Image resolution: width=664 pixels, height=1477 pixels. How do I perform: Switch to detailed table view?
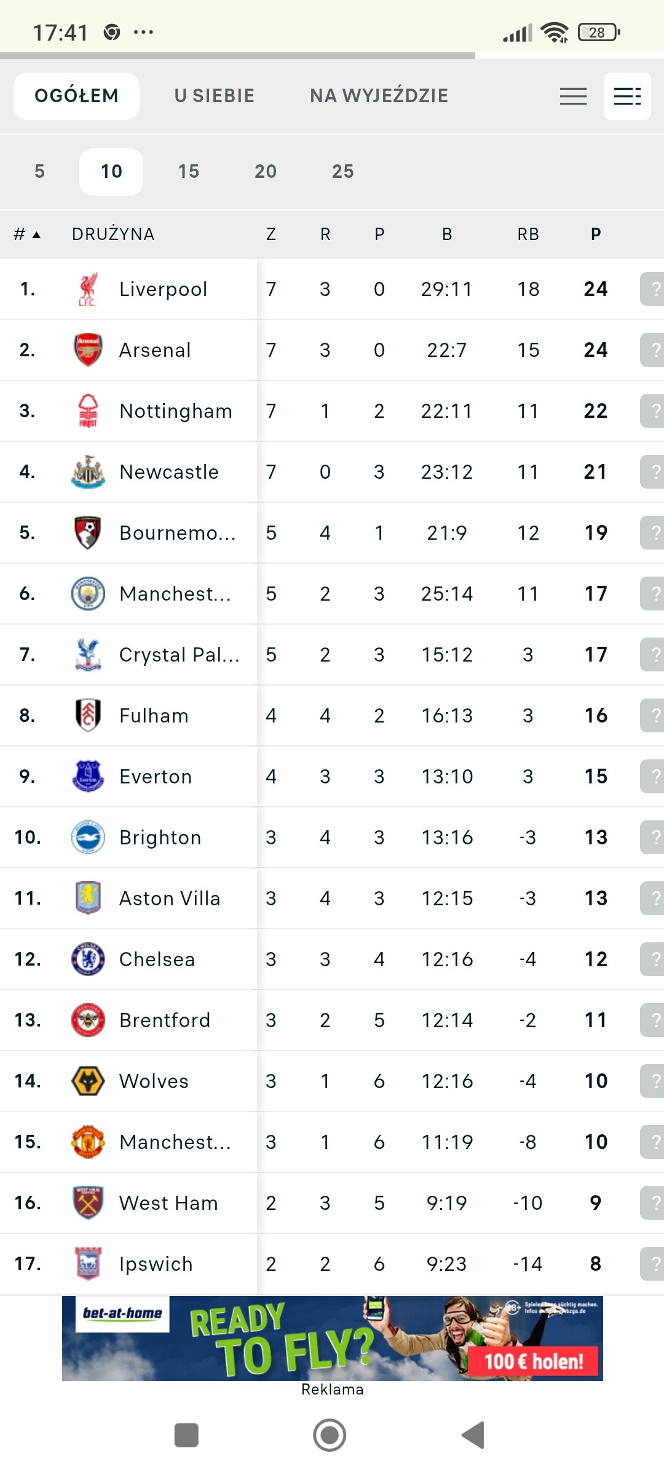pos(627,96)
